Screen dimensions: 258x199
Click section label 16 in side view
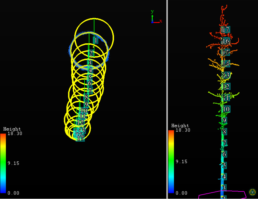[x=225, y=41]
